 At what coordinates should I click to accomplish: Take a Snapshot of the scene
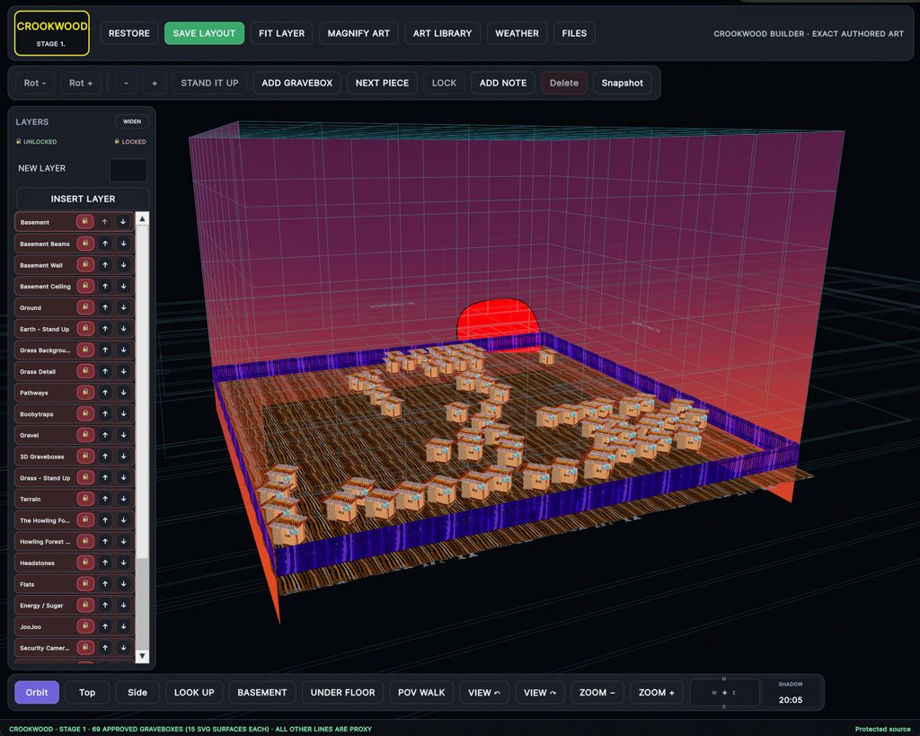(622, 83)
